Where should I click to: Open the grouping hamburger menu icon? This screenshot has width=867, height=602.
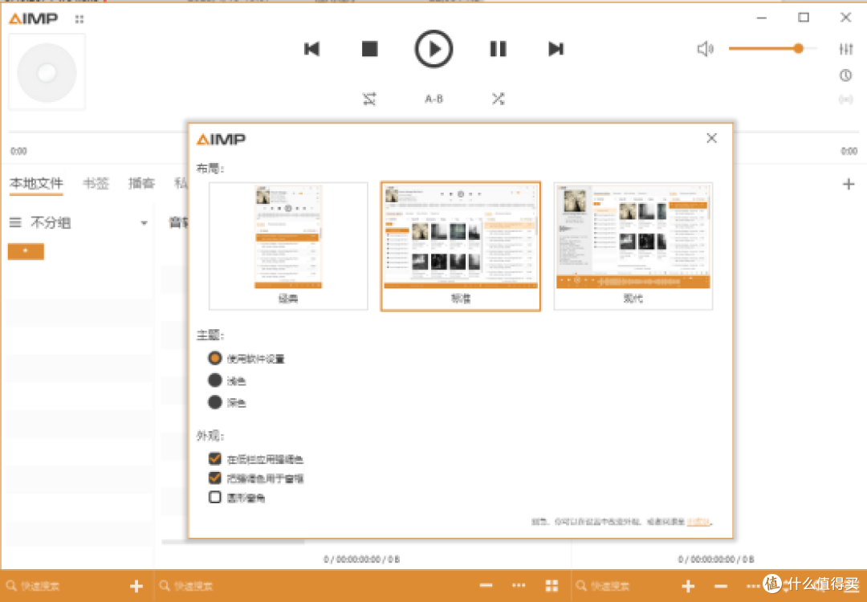click(x=15, y=223)
